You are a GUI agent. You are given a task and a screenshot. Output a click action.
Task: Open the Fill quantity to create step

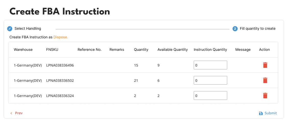point(257,29)
